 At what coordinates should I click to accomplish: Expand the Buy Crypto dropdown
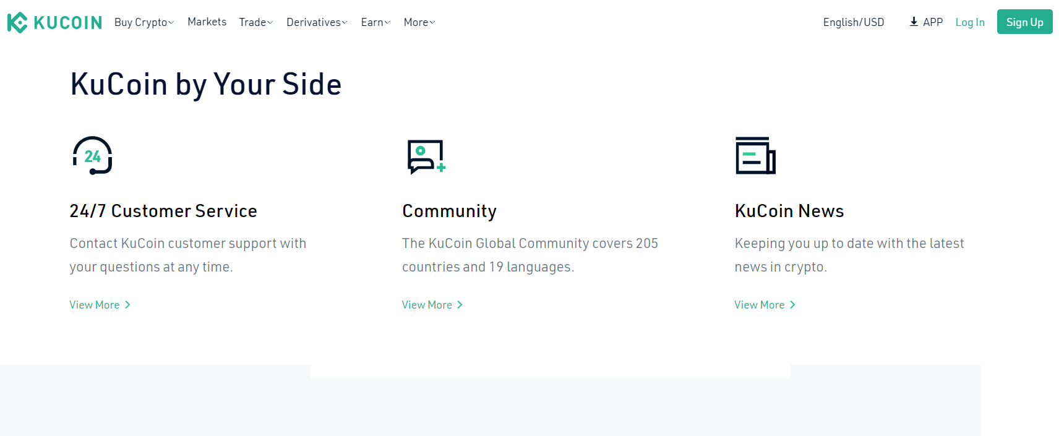144,22
